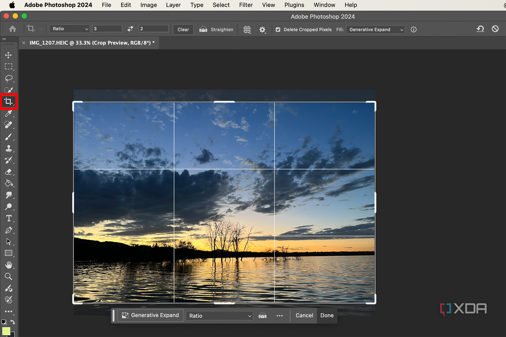The height and width of the screenshot is (337, 506).
Task: Click the Clear button
Action: tap(183, 30)
